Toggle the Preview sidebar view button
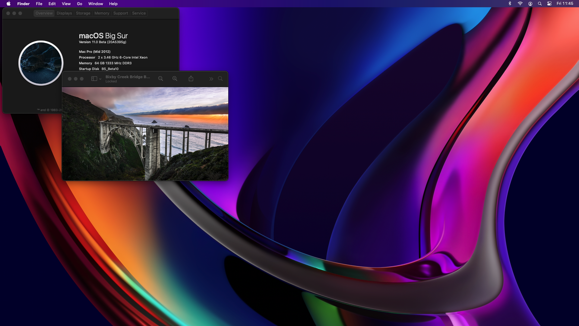This screenshot has width=579, height=326. click(x=94, y=79)
